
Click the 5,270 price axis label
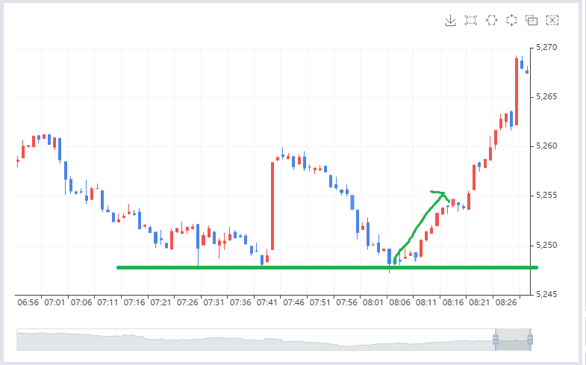click(546, 48)
